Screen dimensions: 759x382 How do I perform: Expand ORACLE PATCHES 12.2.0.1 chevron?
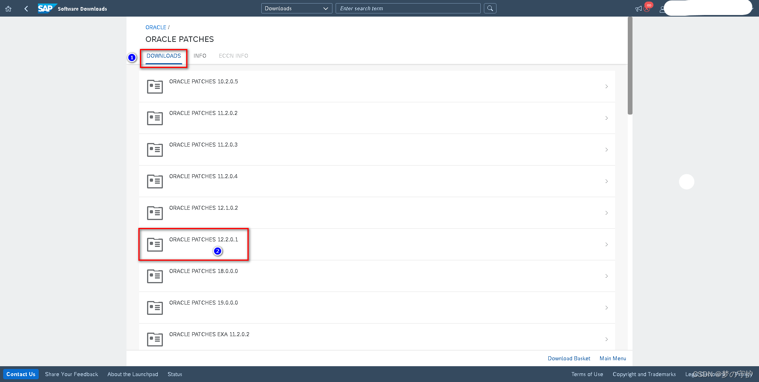click(606, 245)
